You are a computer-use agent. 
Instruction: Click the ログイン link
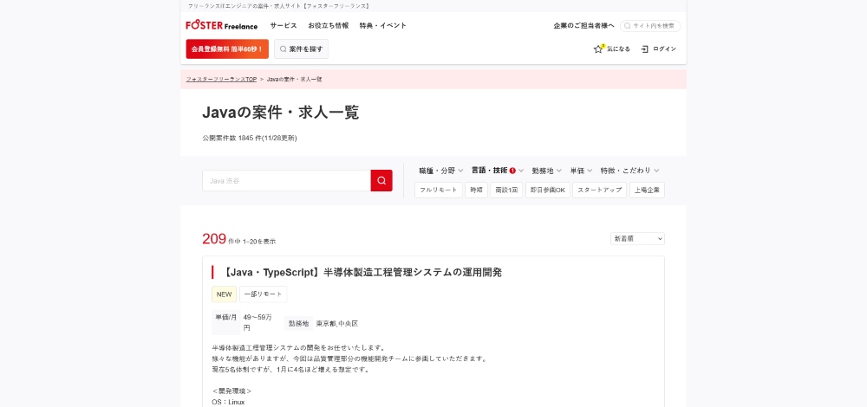point(664,49)
